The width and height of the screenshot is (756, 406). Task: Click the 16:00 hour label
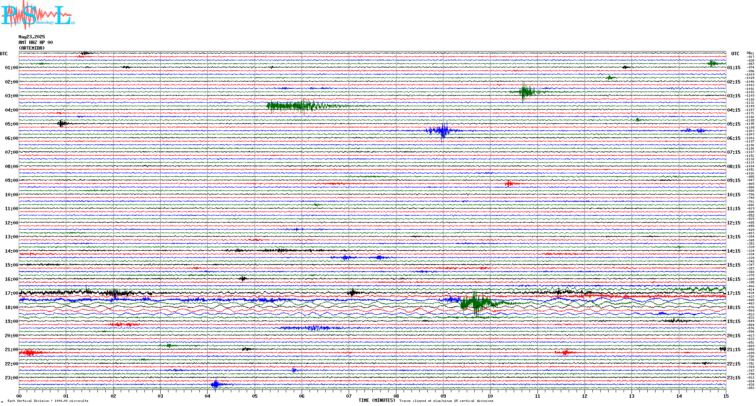coord(11,279)
